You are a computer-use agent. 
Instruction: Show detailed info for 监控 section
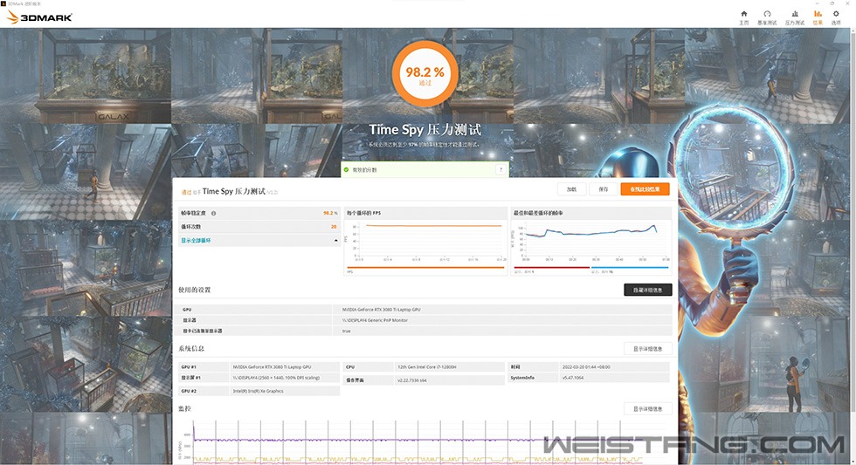point(647,408)
